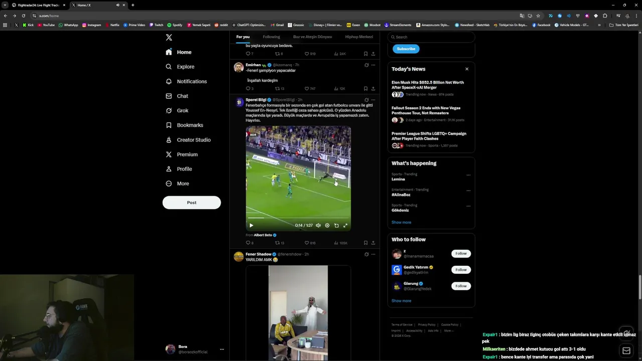Open Explore in the sidebar
The width and height of the screenshot is (642, 361).
(180, 67)
